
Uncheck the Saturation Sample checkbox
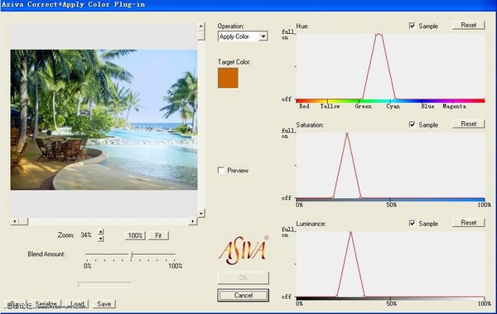412,124
